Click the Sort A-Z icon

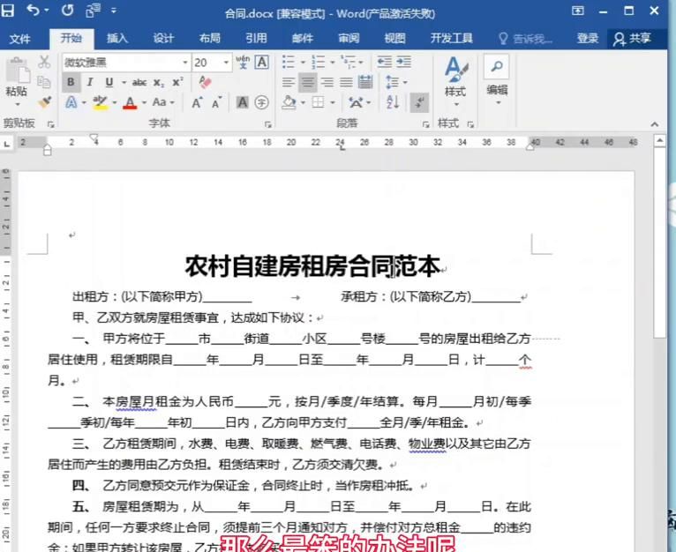point(393,102)
